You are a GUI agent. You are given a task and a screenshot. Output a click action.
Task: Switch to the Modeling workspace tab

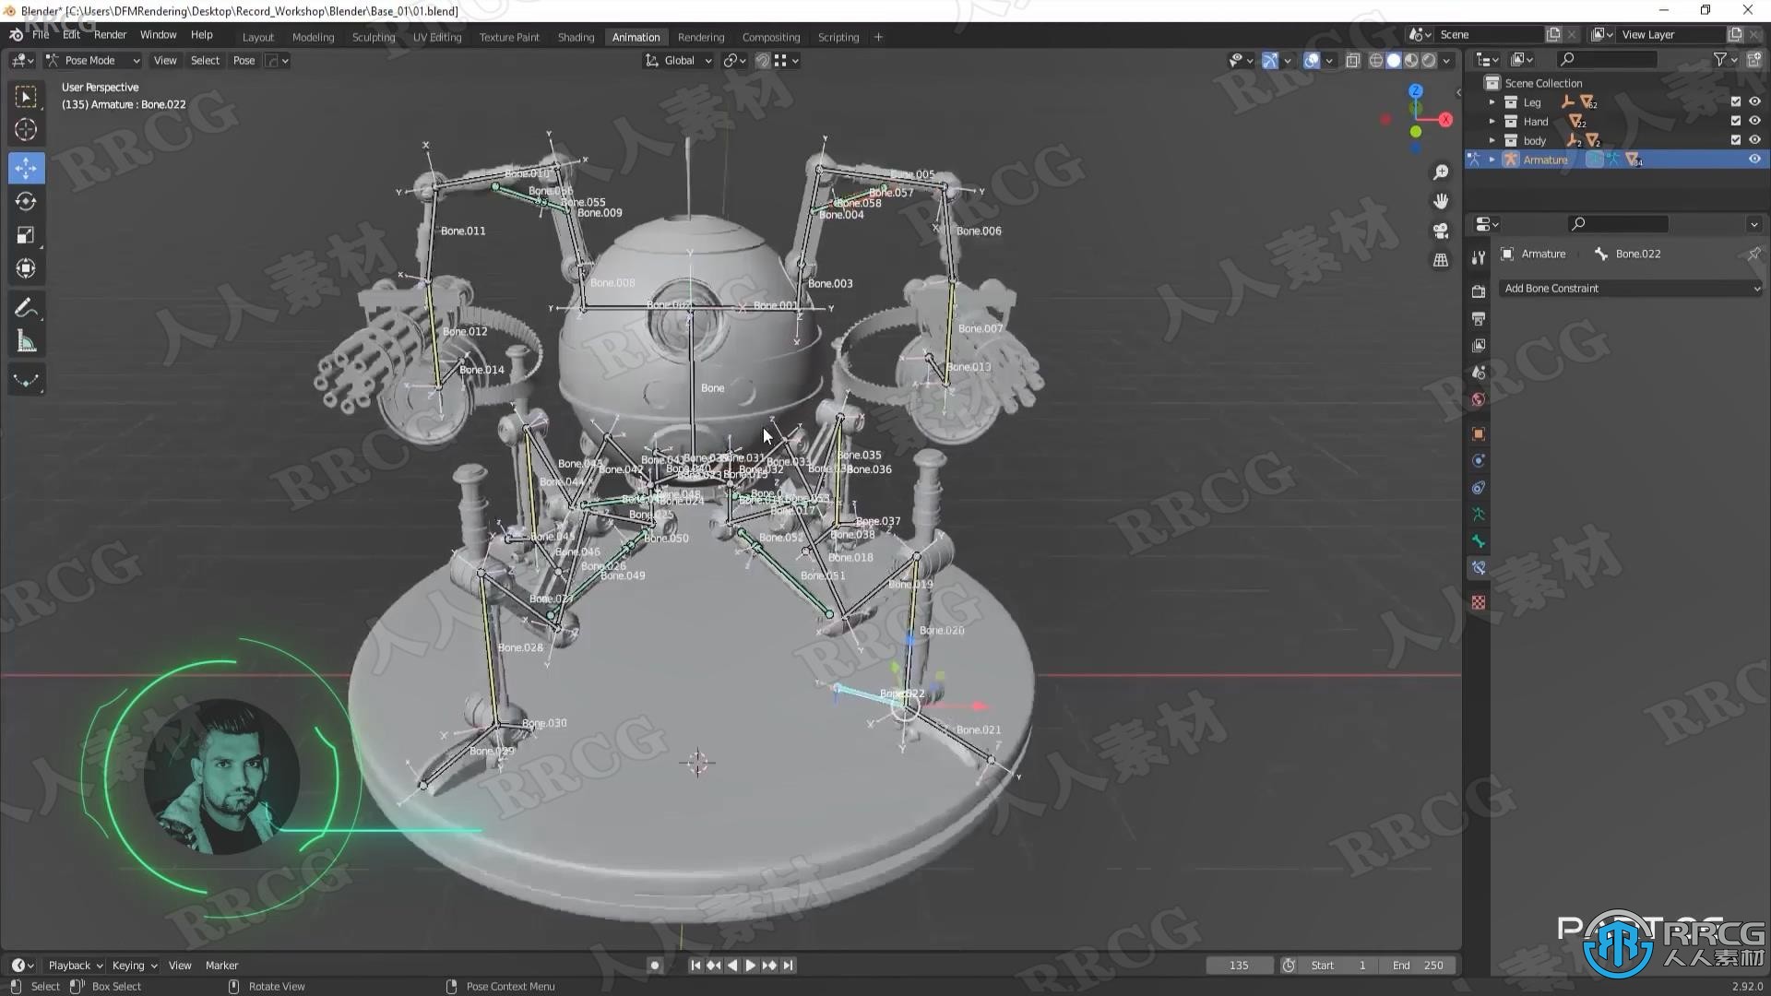point(313,37)
